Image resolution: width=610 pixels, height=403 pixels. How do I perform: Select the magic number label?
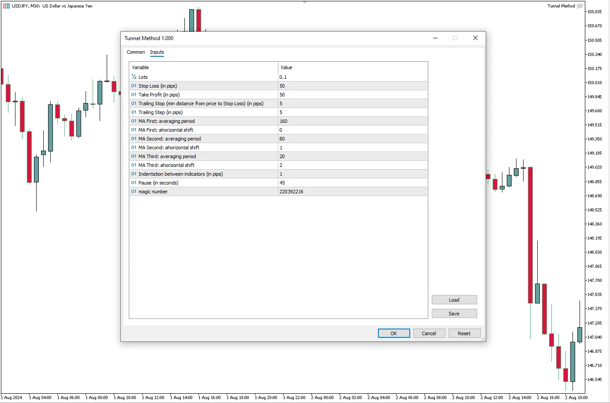pyautogui.click(x=153, y=192)
